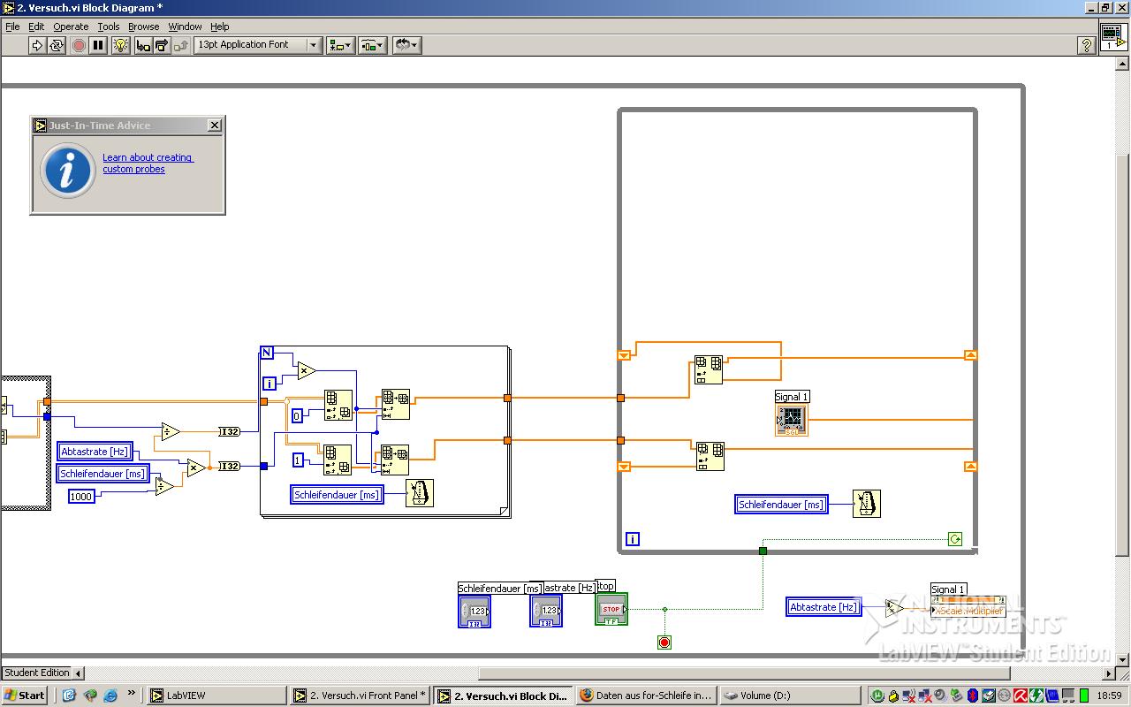1131x707 pixels.
Task: Open the Window menu
Action: pos(185,27)
